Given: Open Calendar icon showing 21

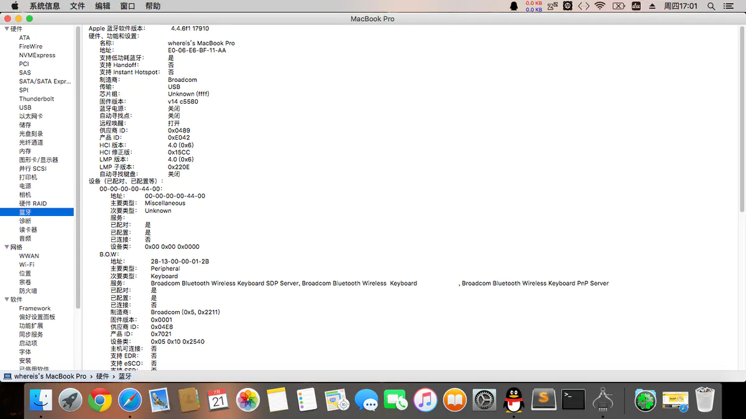Looking at the screenshot, I should pos(218,400).
